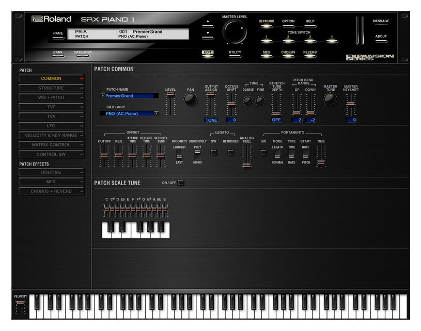Open the TVF section

(51, 107)
